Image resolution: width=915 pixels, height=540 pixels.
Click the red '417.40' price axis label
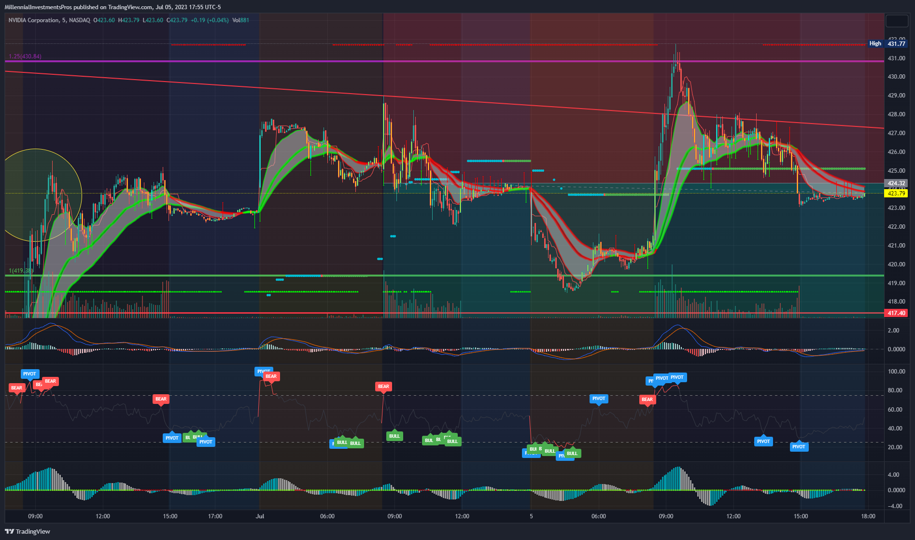pyautogui.click(x=896, y=313)
